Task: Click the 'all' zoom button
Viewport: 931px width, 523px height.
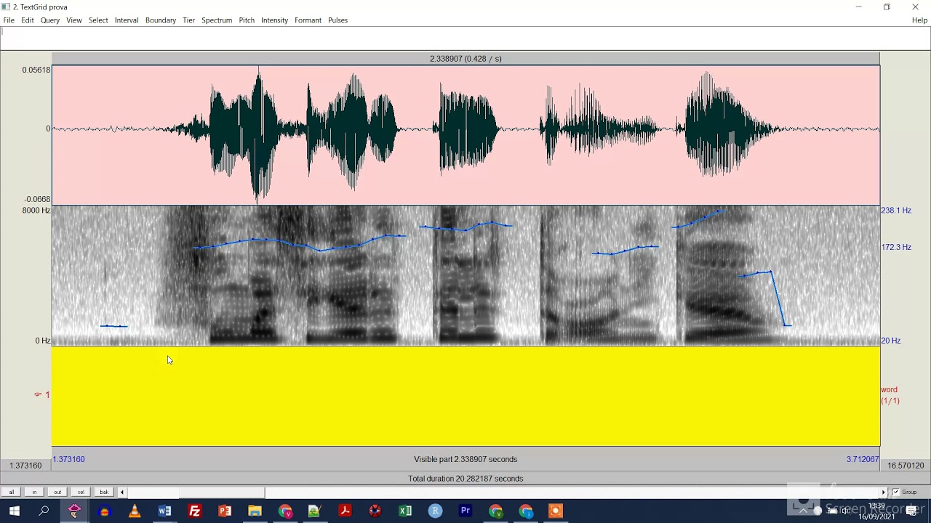Action: [x=11, y=492]
